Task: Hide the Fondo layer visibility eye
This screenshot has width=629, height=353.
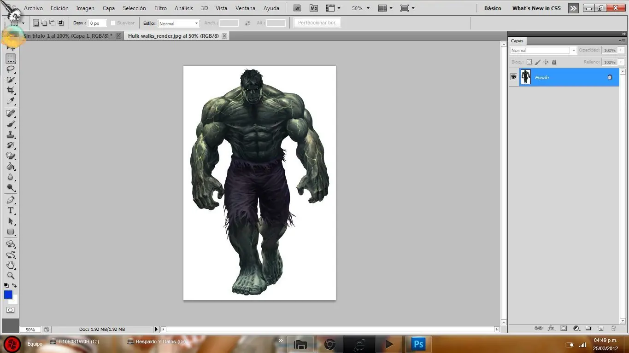Action: click(x=513, y=77)
